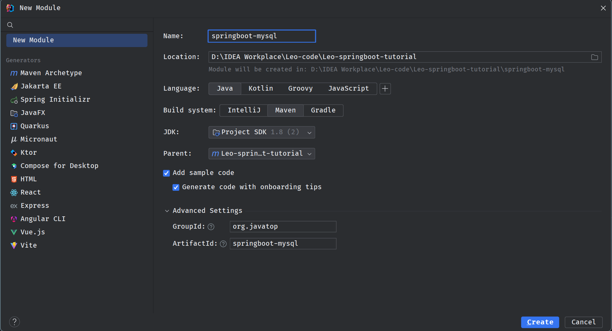Disable Generate code with onboarding tips
Screen dimensions: 612x331
pyautogui.click(x=176, y=187)
